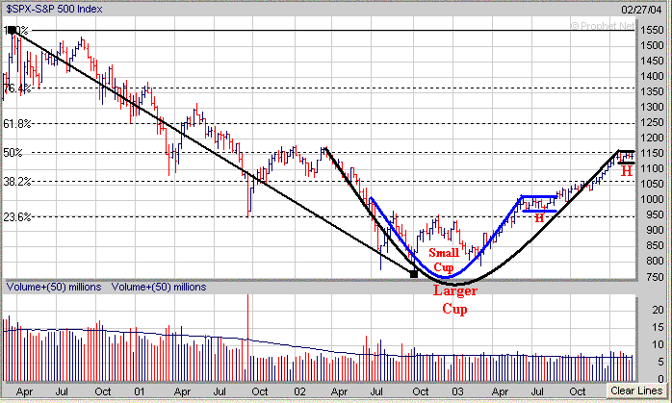Click the 750 price axis value
This screenshot has height=403, width=672.
(654, 277)
